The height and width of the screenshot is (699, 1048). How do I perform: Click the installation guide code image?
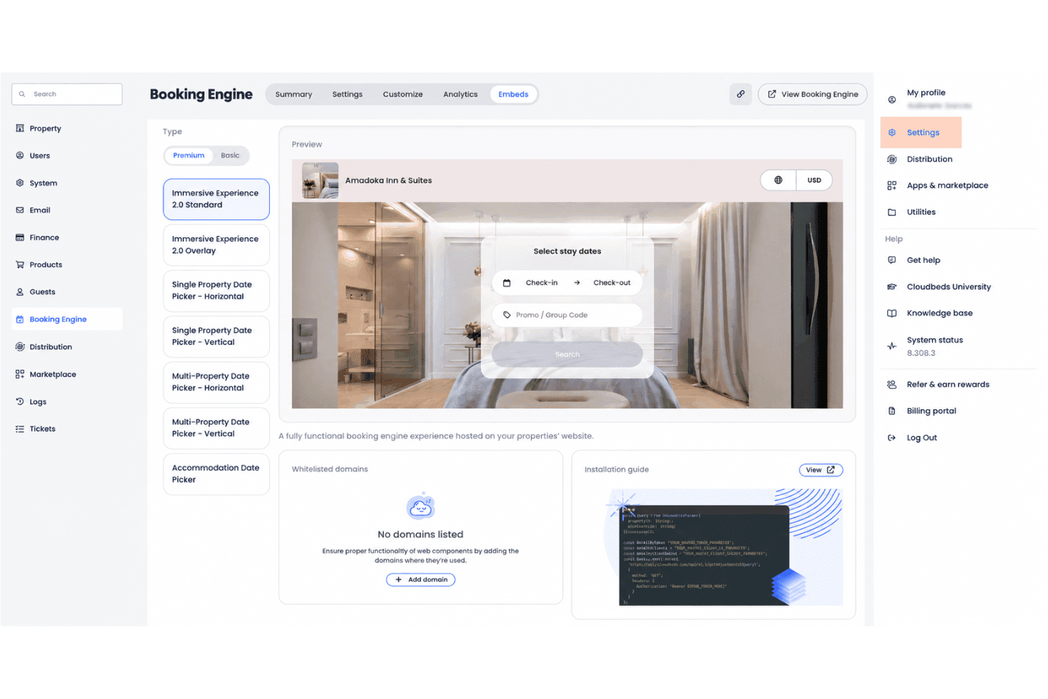coord(723,547)
